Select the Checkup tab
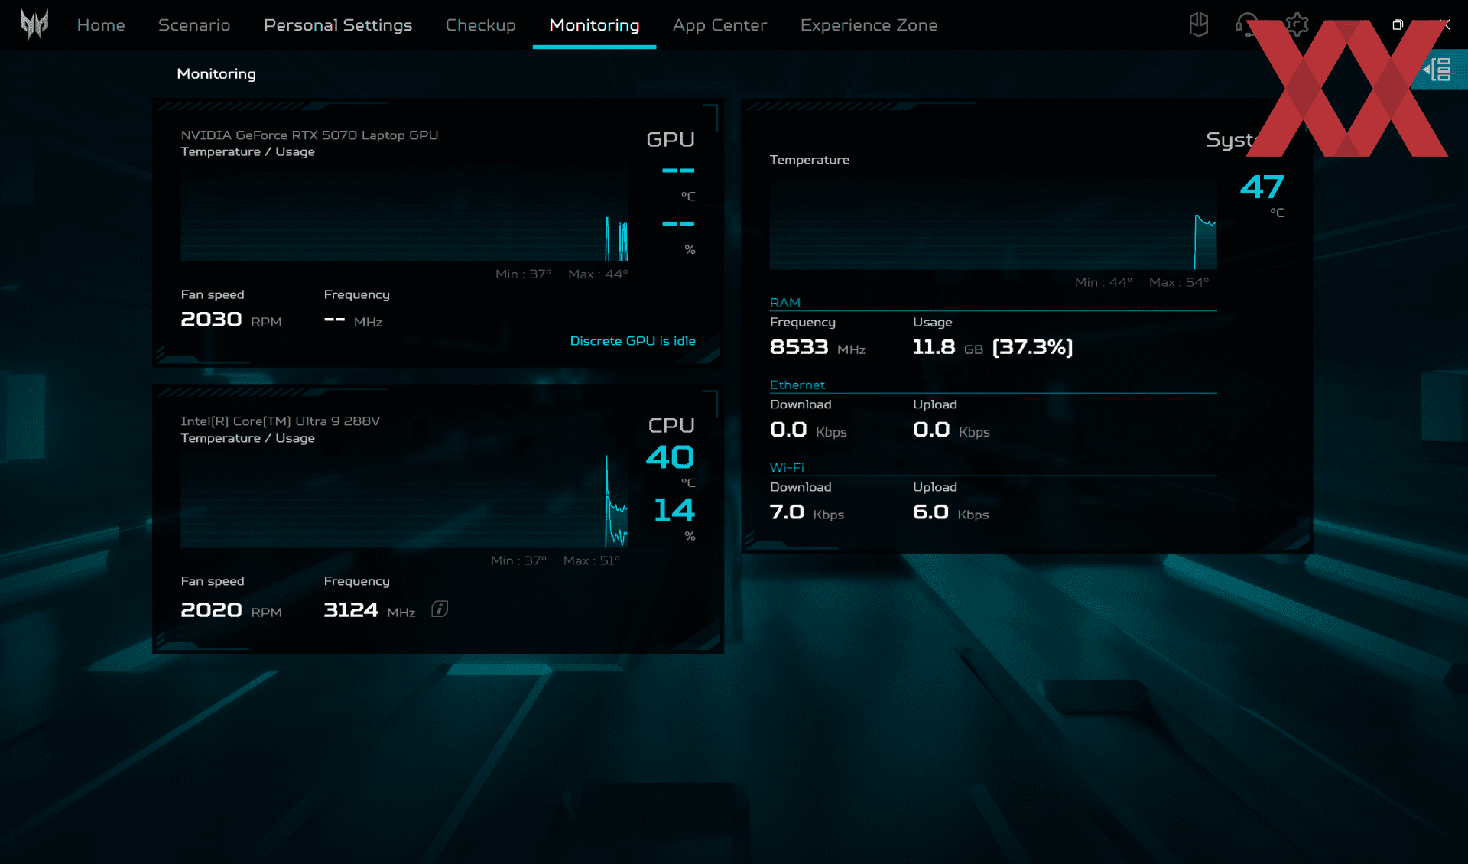Viewport: 1468px width, 864px height. tap(480, 24)
